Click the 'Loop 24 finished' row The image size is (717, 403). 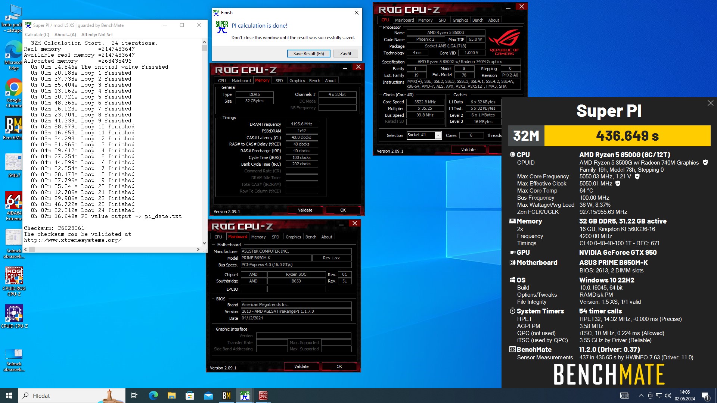[x=83, y=210]
